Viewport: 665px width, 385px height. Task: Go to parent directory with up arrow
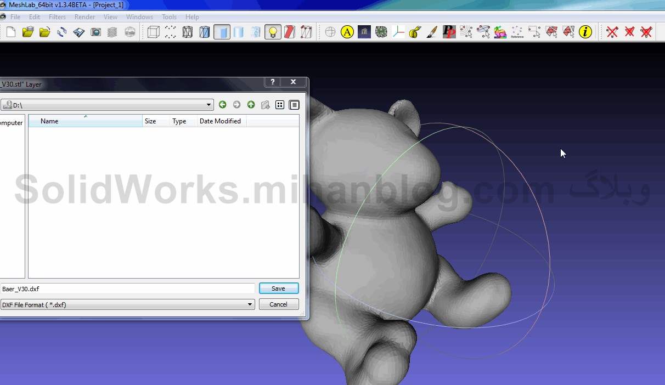point(251,105)
